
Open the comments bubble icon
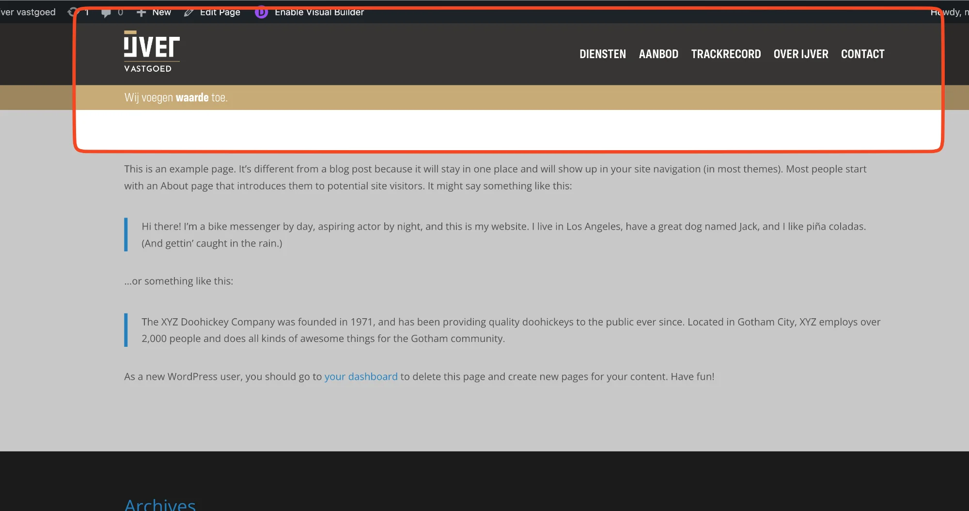tap(106, 13)
